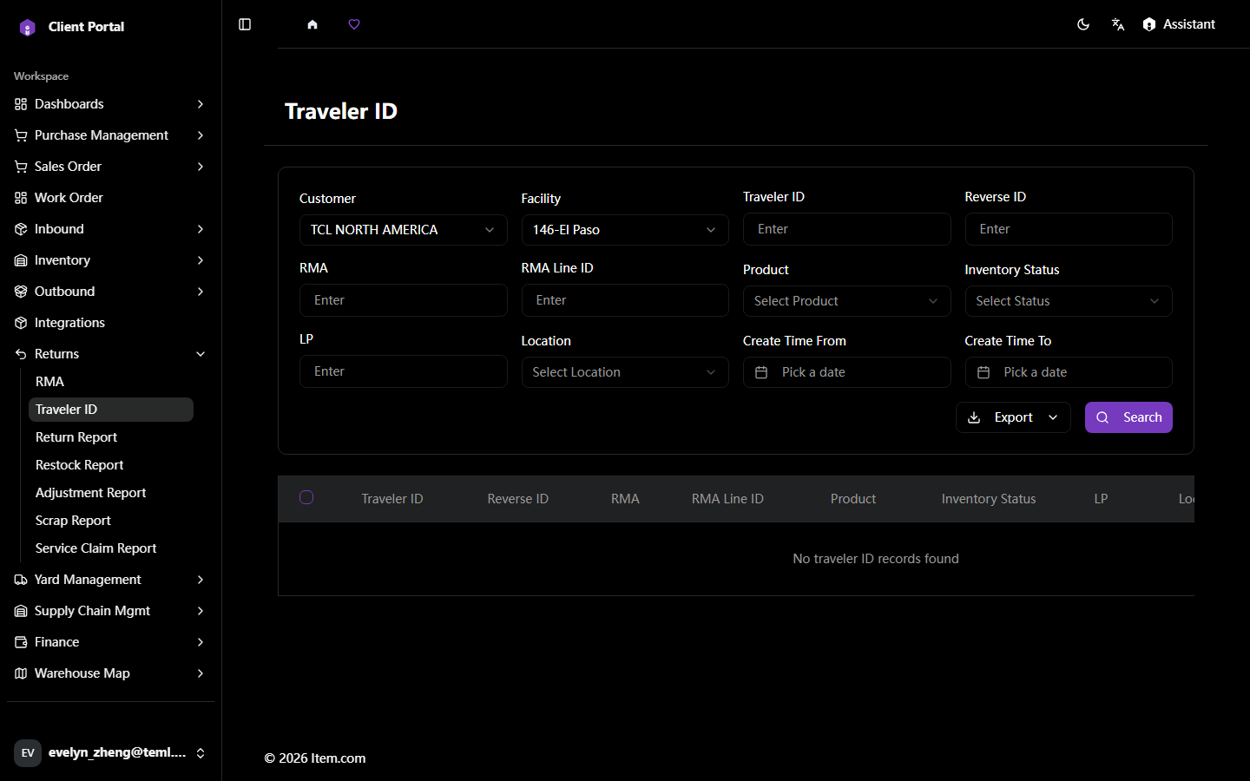Open the evelyn_zheng account switcher
Screen dimensions: 1250x781
coord(111,752)
